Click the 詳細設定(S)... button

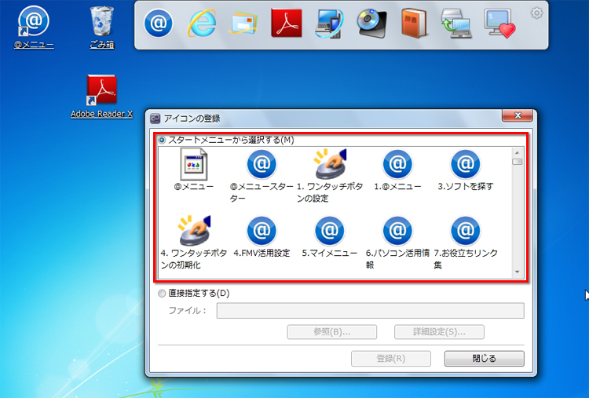[x=439, y=332]
